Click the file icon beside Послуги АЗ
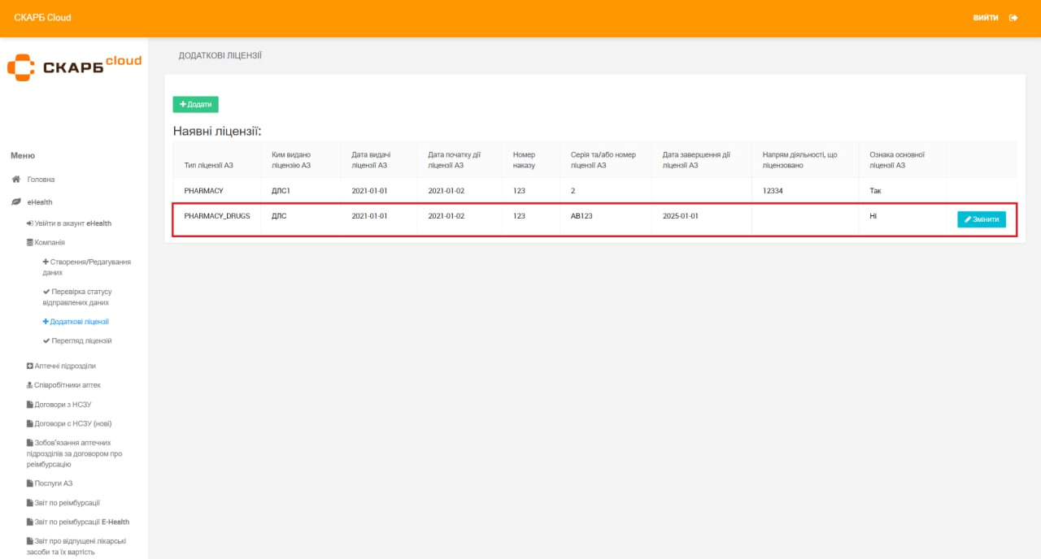Screen dimensions: 1041x559 [30, 483]
